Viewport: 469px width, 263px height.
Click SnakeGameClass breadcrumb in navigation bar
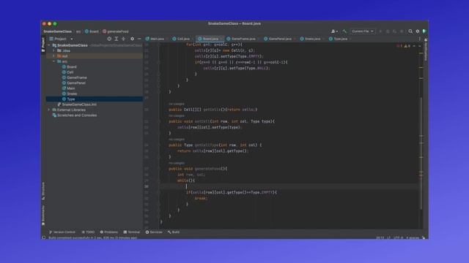pyautogui.click(x=57, y=31)
